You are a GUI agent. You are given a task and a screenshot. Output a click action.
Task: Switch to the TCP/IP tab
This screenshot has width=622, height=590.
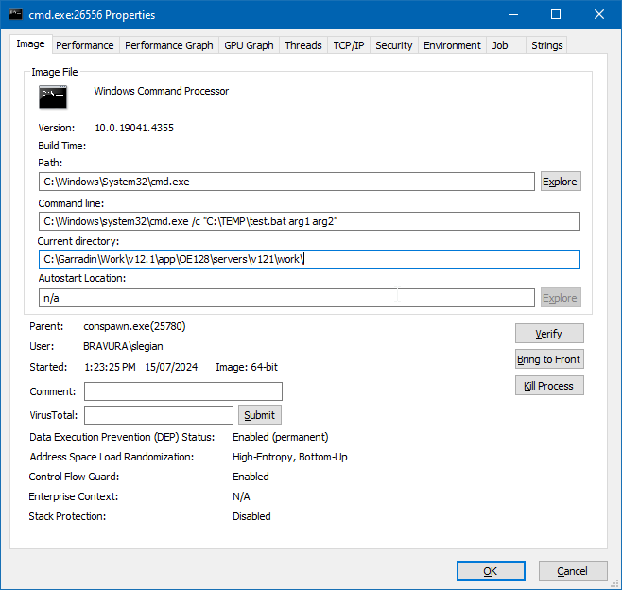349,45
